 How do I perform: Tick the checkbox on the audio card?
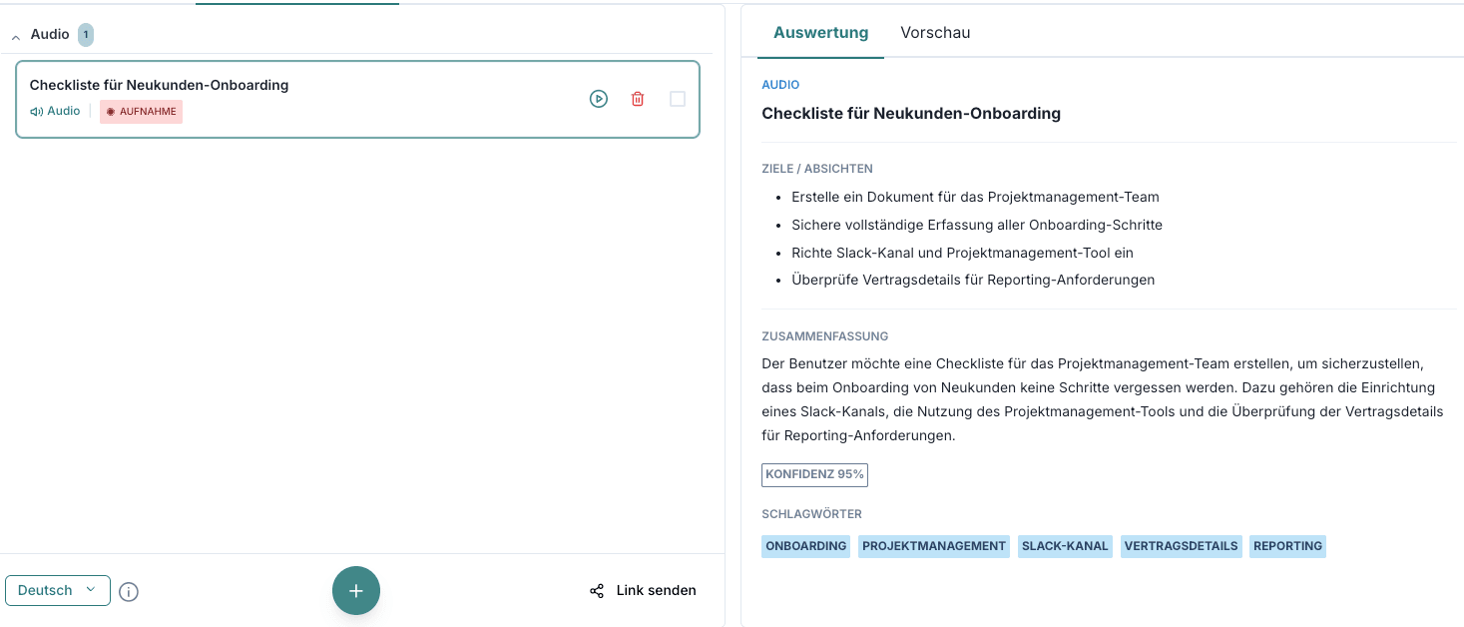(678, 99)
